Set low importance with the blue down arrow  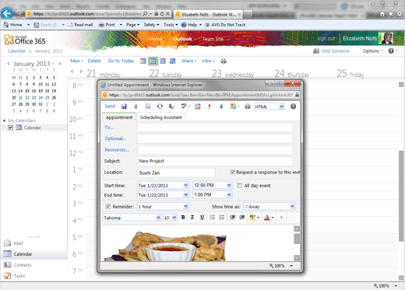pos(221,107)
